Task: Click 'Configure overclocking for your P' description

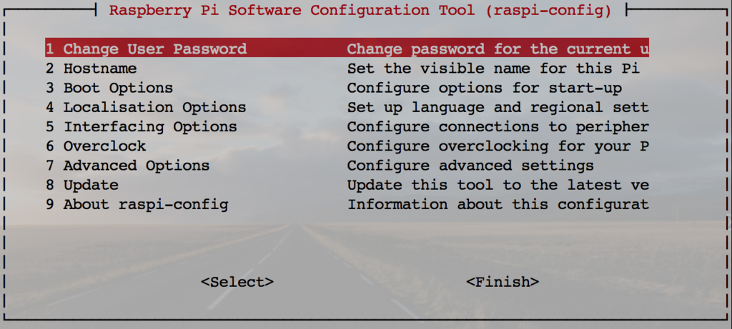Action: (498, 146)
